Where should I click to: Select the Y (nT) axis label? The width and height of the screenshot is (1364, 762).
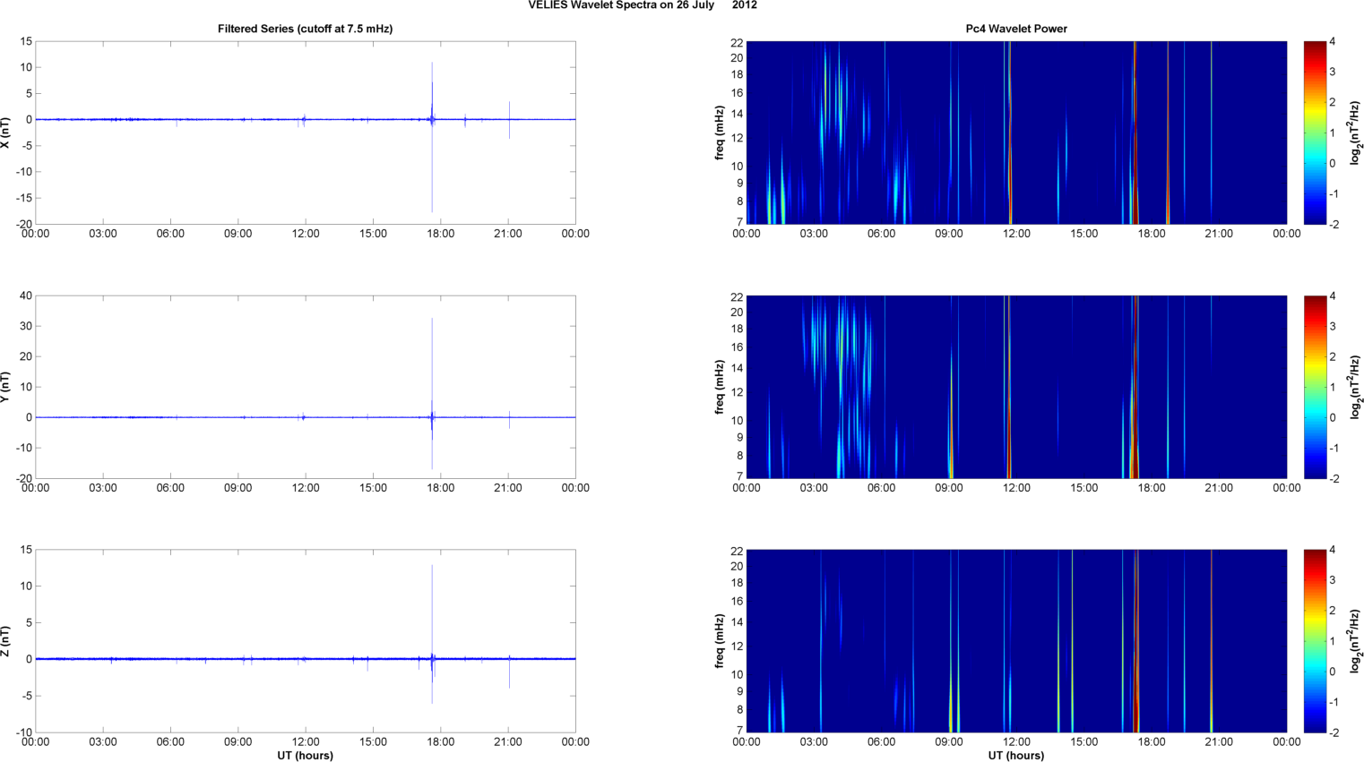tap(5, 387)
